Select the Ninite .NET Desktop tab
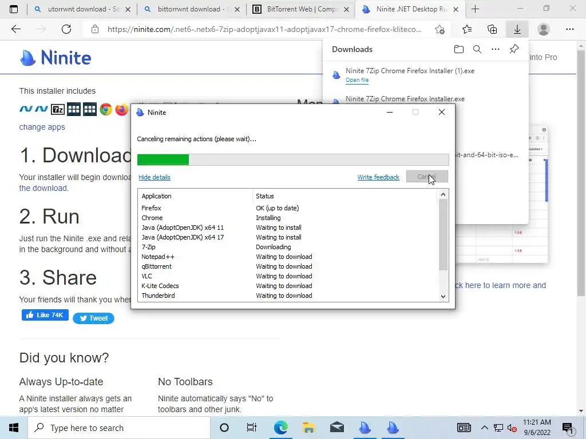The height and width of the screenshot is (439, 586). pos(411,9)
